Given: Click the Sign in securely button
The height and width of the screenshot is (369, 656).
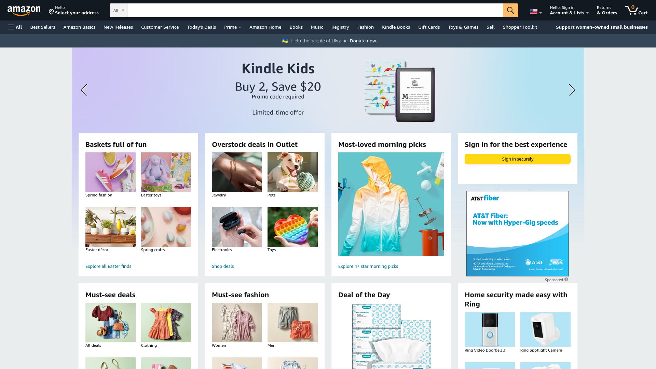Looking at the screenshot, I should click(x=517, y=159).
